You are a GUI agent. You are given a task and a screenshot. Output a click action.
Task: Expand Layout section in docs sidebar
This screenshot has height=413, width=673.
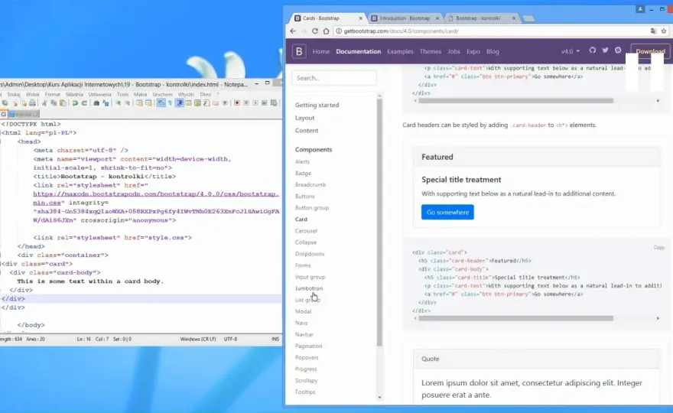coord(304,118)
